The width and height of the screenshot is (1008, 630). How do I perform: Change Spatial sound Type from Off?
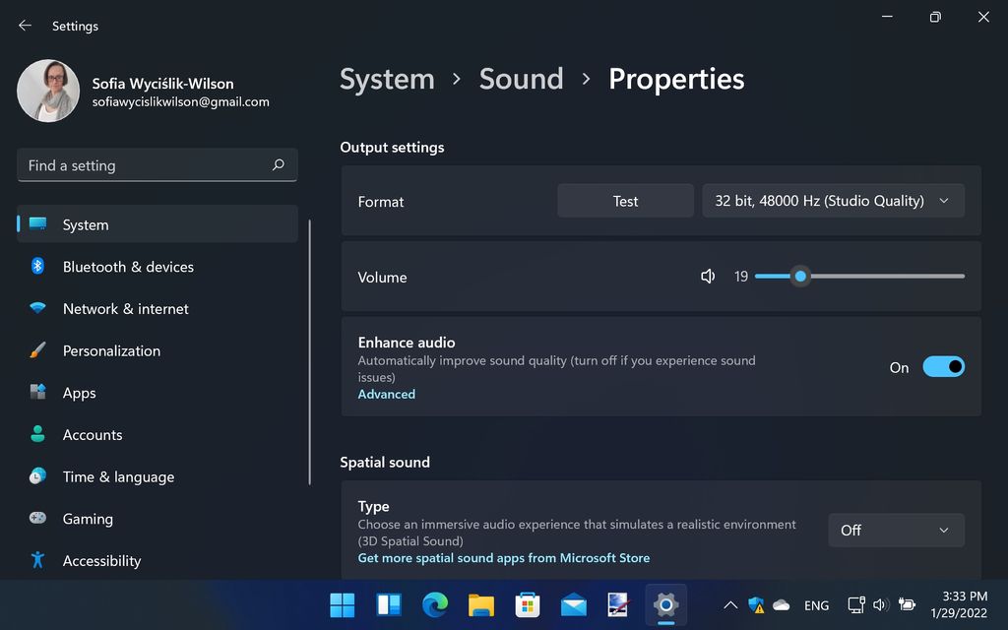click(895, 530)
